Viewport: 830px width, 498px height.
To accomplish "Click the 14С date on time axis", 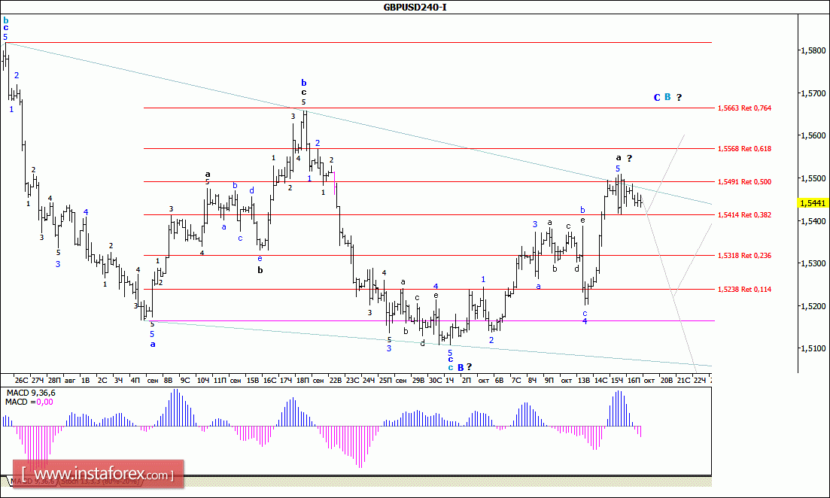I will (x=600, y=380).
